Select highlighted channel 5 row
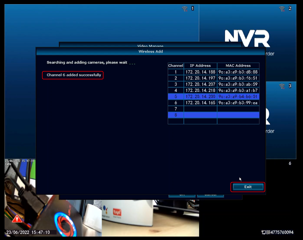This screenshot has height=240, width=303. point(213,97)
